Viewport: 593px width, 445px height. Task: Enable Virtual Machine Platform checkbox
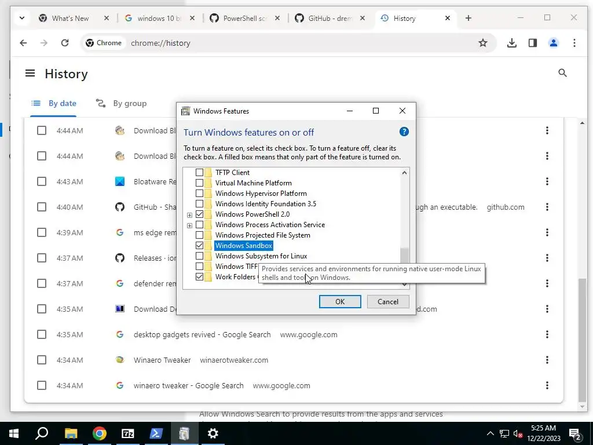[199, 183]
